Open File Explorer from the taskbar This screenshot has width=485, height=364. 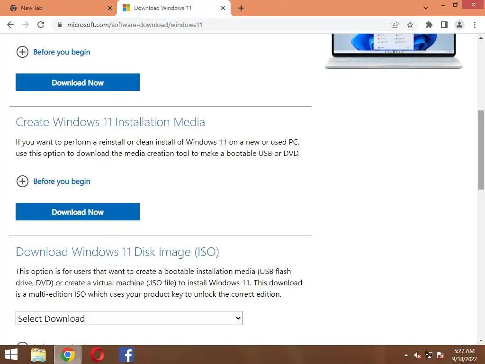pos(38,355)
